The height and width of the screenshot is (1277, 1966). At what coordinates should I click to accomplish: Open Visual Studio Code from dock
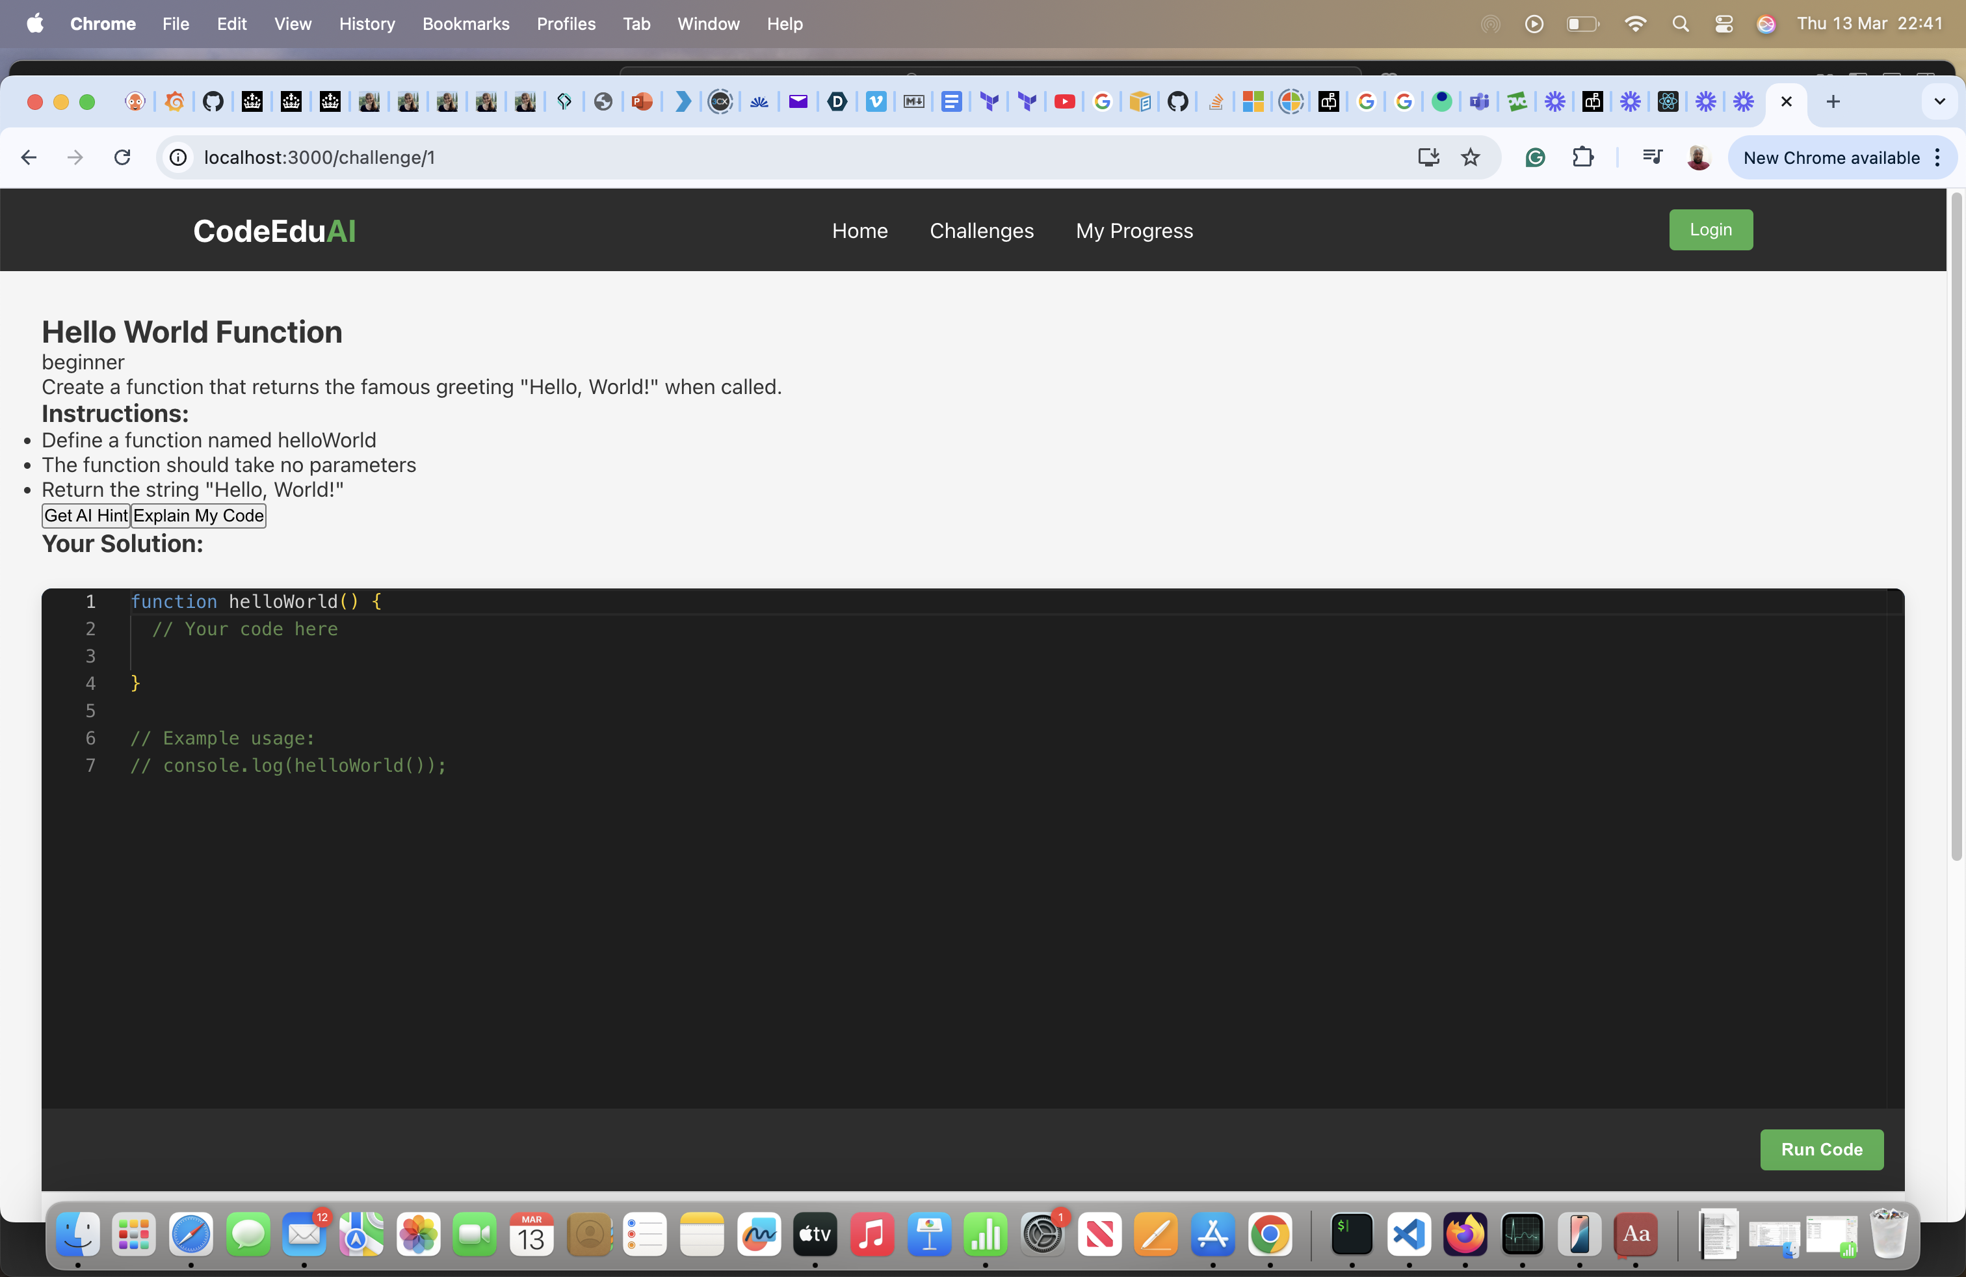(x=1408, y=1235)
